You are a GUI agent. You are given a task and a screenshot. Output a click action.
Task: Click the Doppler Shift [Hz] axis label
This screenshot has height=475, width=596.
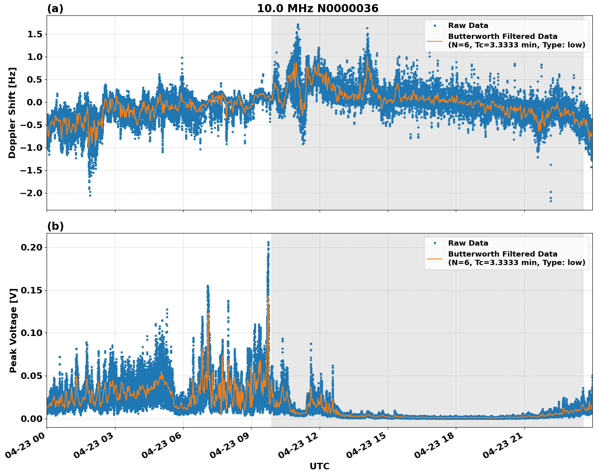pyautogui.click(x=12, y=109)
